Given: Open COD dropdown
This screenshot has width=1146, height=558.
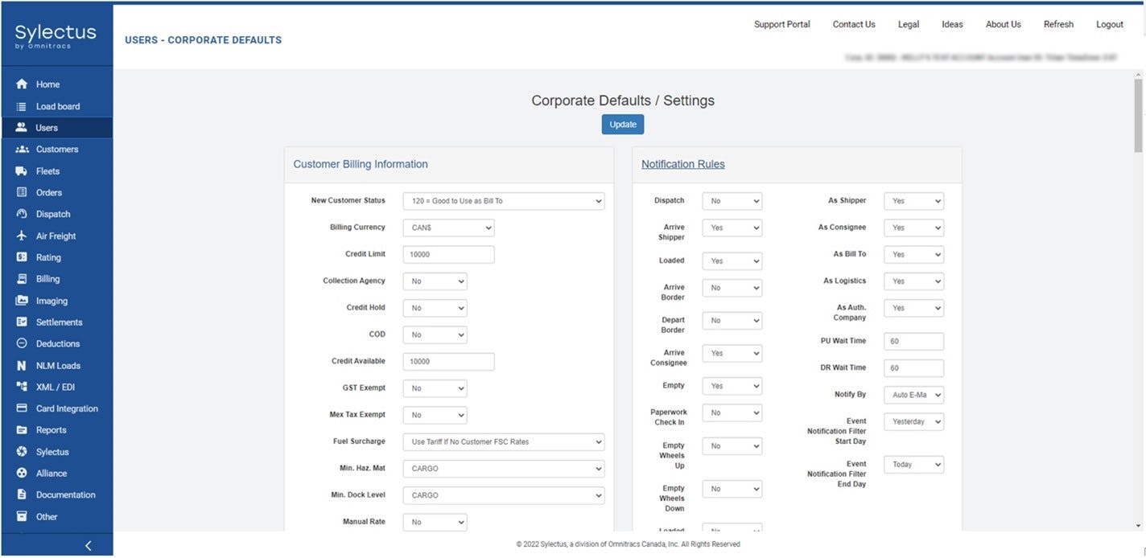Looking at the screenshot, I should click(x=435, y=334).
